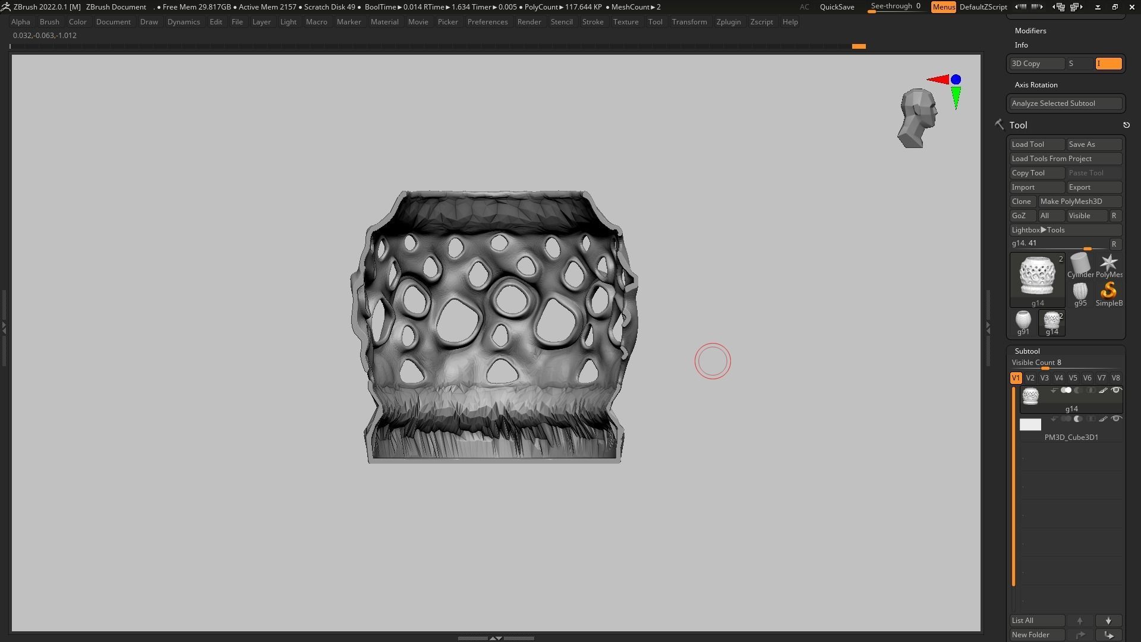The height and width of the screenshot is (642, 1141).
Task: Choose the Cylinder tool thumbnail
Action: coord(1080,263)
